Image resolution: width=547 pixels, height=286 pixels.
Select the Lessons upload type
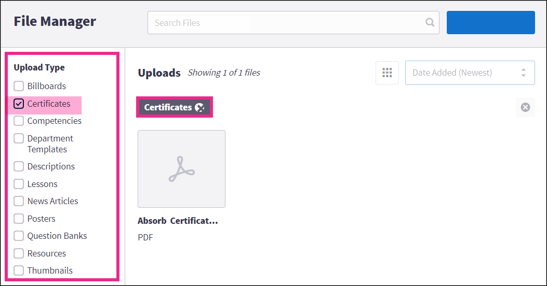pos(19,184)
